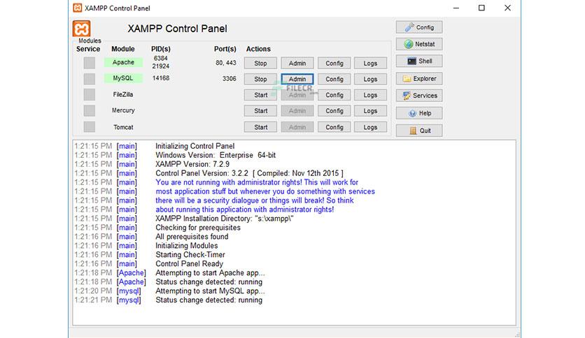
Task: Open the Explorer folder button
Action: click(x=419, y=78)
